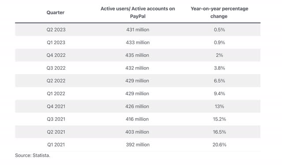This screenshot has width=282, height=165.
Task: Click the 3.8% percentage cell
Action: click(x=219, y=68)
